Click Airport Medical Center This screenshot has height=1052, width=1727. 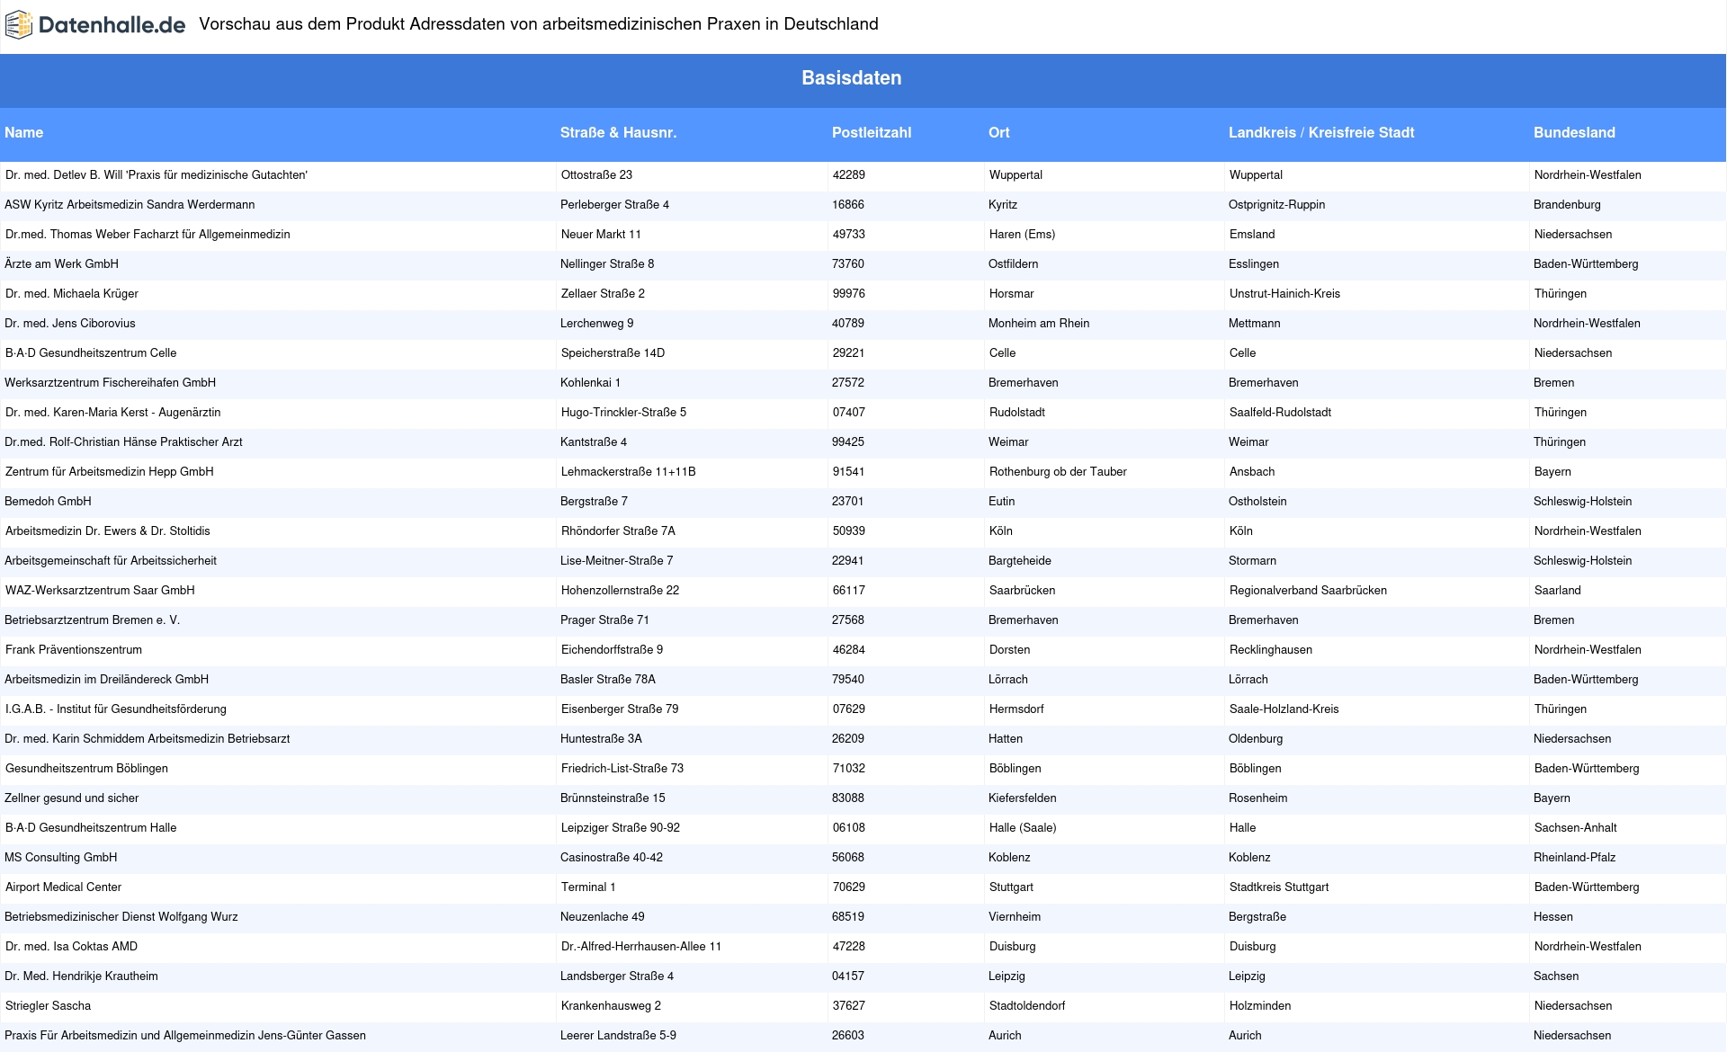click(63, 887)
